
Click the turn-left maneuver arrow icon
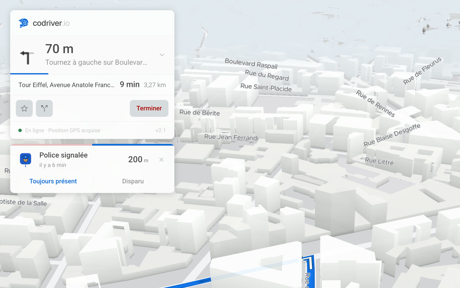27,57
